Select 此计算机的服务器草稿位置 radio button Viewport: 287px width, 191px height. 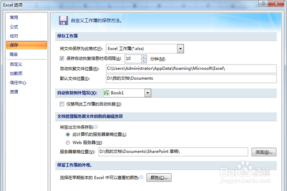[68, 135]
